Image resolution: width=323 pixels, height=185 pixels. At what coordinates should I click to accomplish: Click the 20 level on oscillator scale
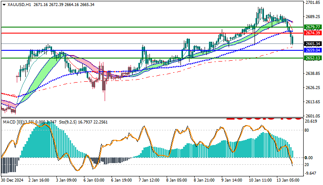(x=307, y=165)
